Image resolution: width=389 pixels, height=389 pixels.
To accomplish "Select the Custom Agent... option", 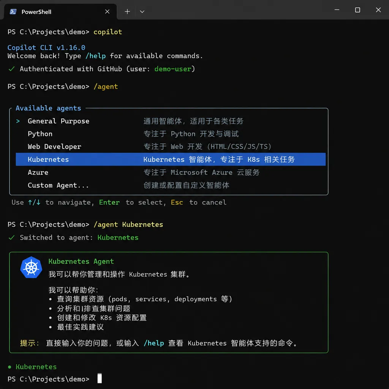I will [x=171, y=185].
